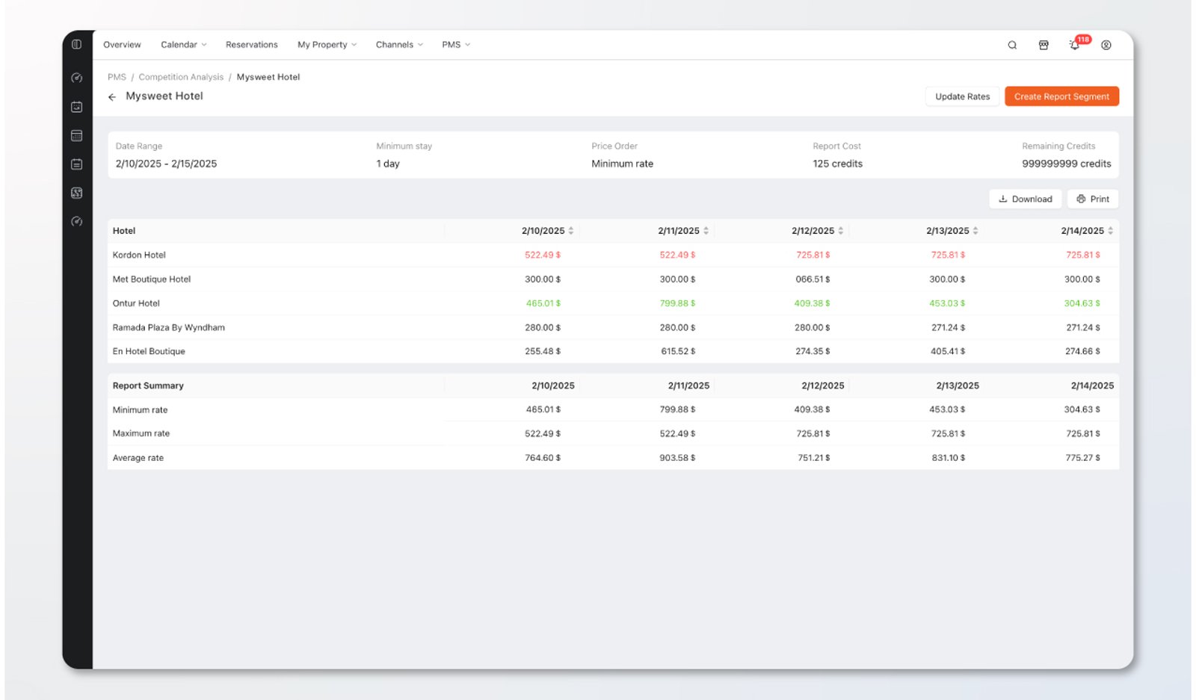The height and width of the screenshot is (700, 1196).
Task: Click the Maximum rate summary row label
Action: [x=141, y=433]
